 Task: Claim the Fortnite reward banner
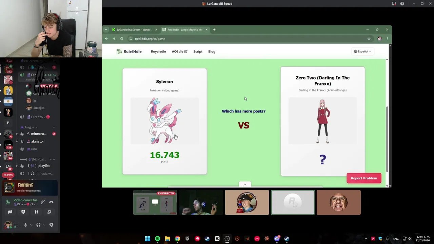point(30,187)
